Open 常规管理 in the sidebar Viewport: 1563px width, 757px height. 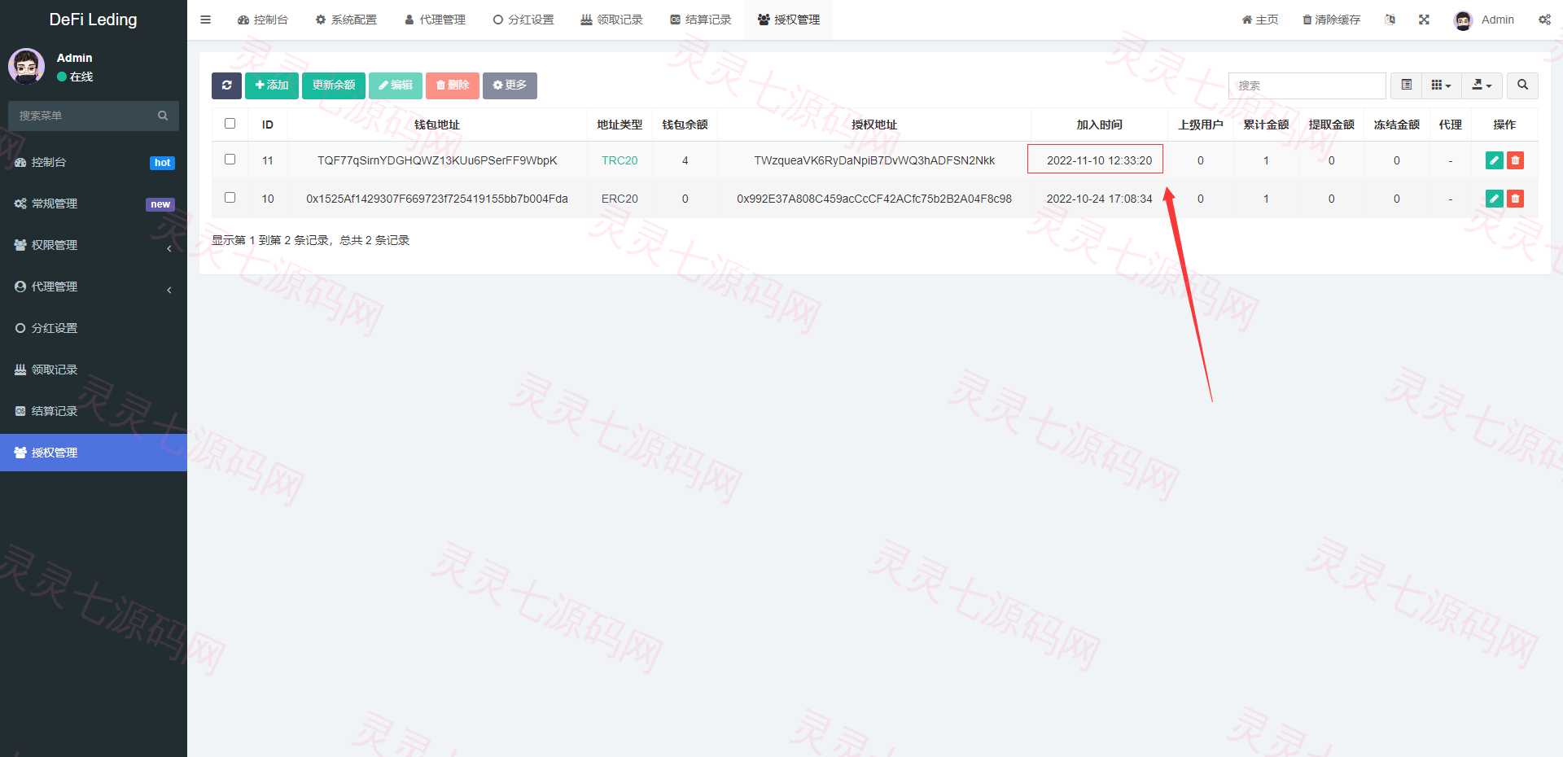94,203
